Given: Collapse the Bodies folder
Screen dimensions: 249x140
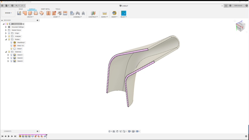Looking at the screenshot, I should (x=6, y=39).
